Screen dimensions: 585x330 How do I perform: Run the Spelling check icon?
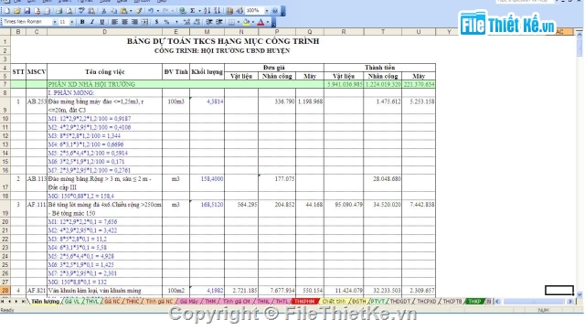click(81, 11)
